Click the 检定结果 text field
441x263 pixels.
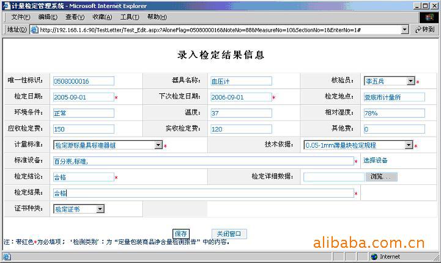(x=203, y=193)
